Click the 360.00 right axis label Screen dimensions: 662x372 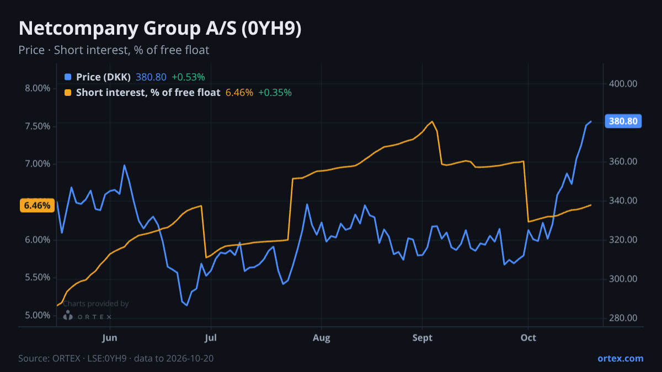(623, 161)
